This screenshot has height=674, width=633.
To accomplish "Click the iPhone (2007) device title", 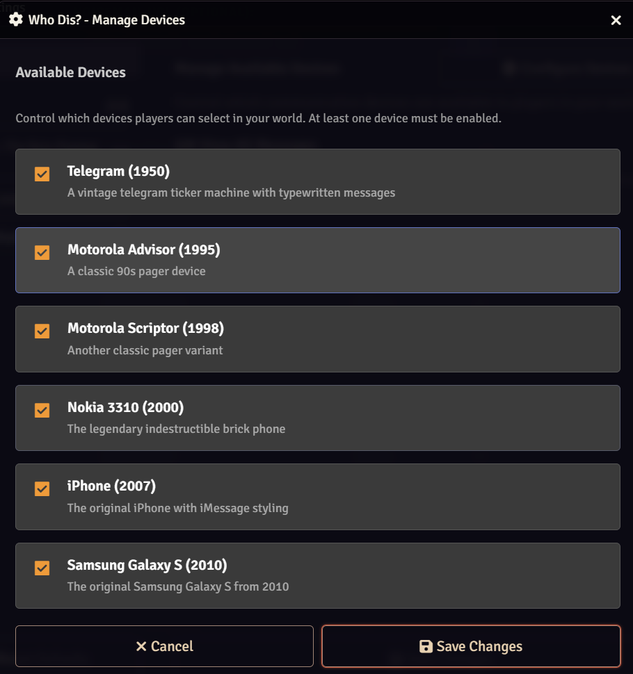I will (111, 486).
